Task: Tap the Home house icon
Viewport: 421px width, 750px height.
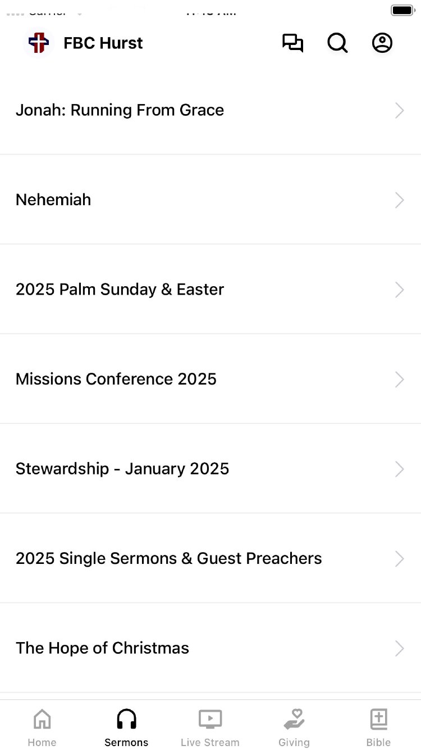Action: coord(42,719)
